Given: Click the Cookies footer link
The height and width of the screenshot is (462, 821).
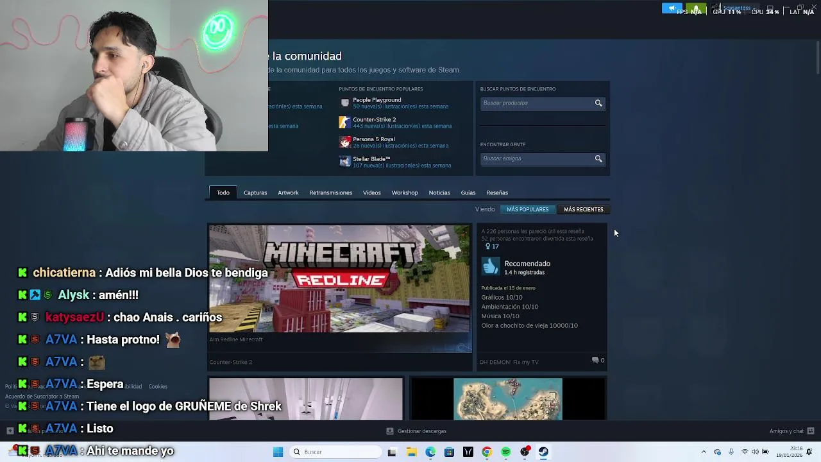Looking at the screenshot, I should 158,386.
